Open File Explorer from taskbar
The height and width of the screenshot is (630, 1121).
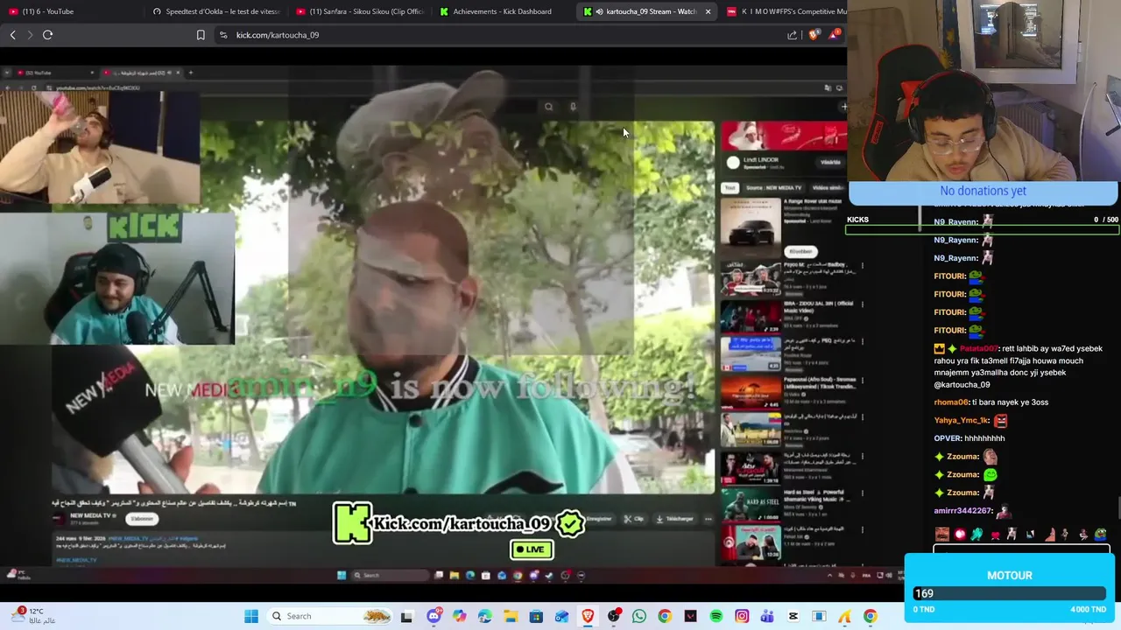511,616
